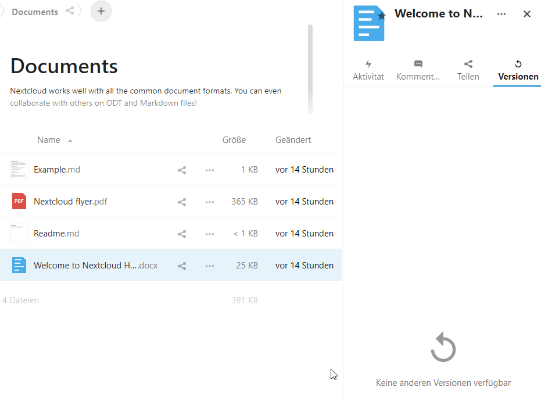Open the three-dot menu for Readme.md

point(210,234)
